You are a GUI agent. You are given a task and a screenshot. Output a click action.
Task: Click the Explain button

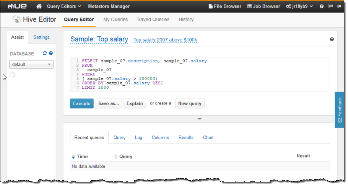[135, 103]
